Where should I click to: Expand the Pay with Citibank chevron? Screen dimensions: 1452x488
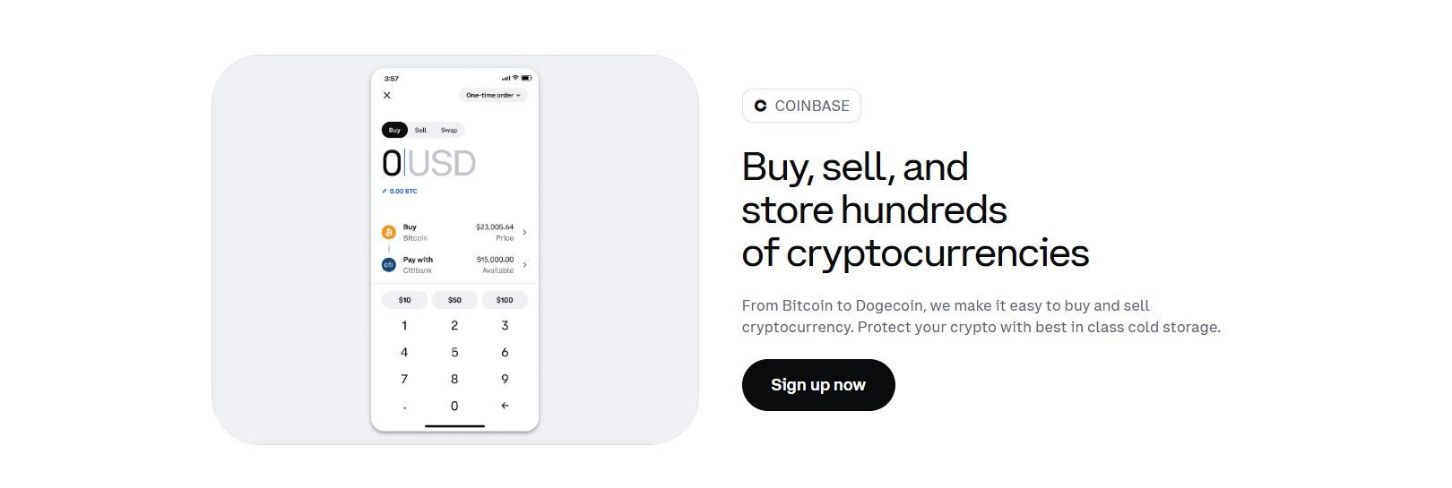coord(524,265)
